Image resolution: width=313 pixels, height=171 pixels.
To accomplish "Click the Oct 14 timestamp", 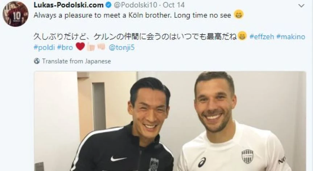I will [174, 5].
